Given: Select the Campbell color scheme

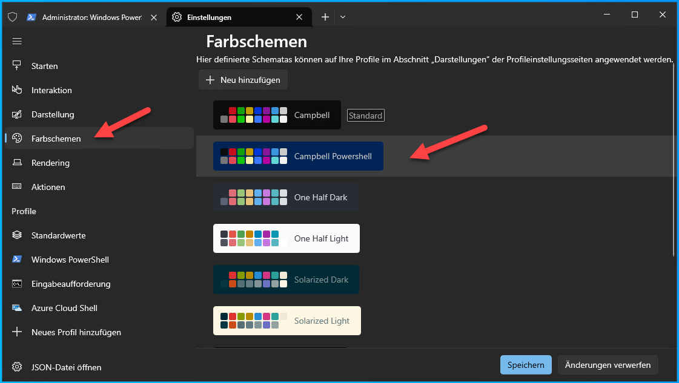Looking at the screenshot, I should tap(277, 115).
